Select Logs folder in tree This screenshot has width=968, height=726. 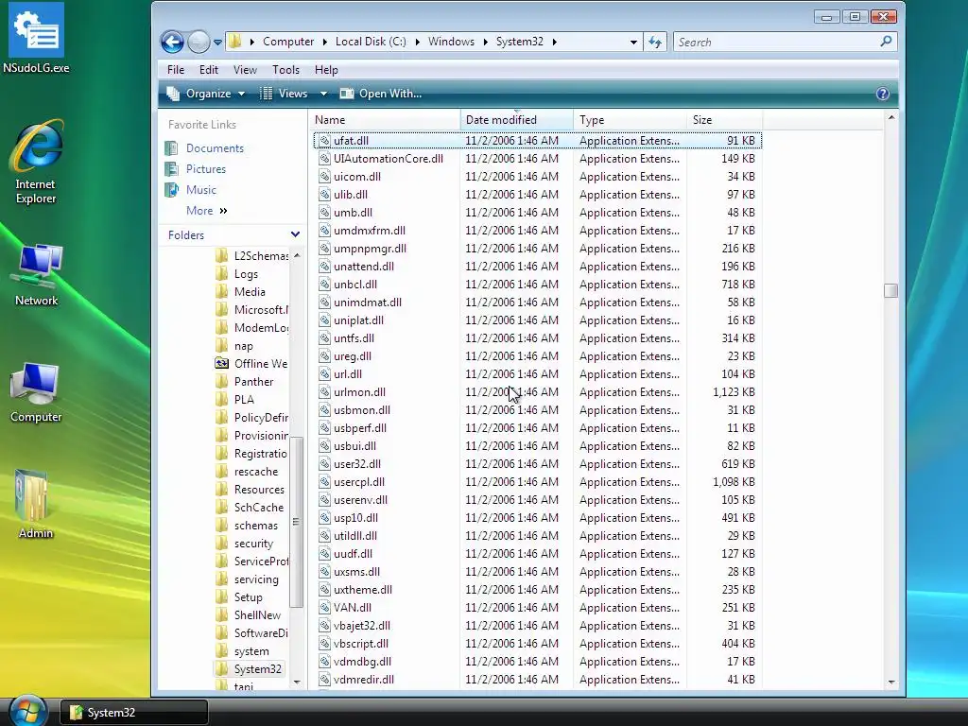click(x=246, y=273)
